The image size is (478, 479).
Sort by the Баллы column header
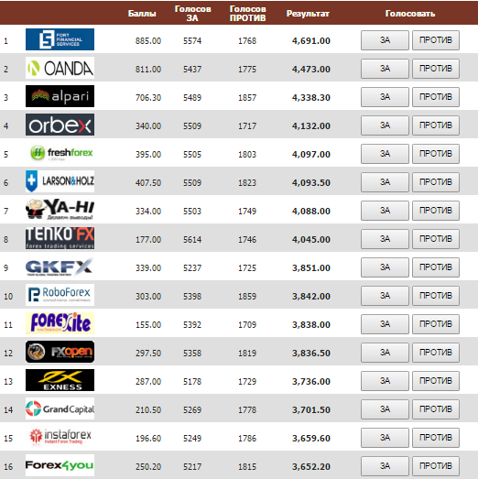pyautogui.click(x=142, y=14)
